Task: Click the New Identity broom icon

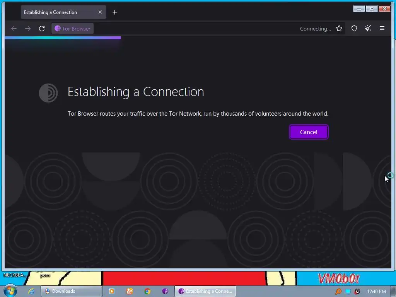Action: tap(368, 29)
